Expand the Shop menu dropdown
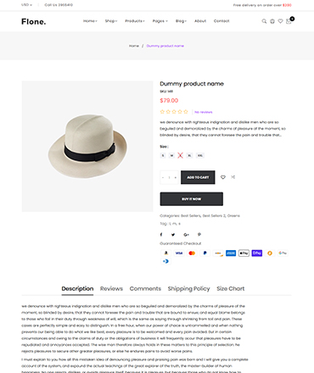 (x=111, y=21)
